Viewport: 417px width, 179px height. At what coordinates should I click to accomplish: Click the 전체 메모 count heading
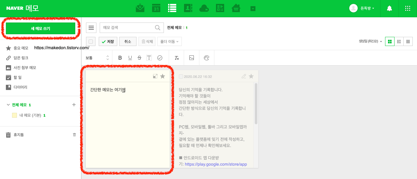[177, 28]
